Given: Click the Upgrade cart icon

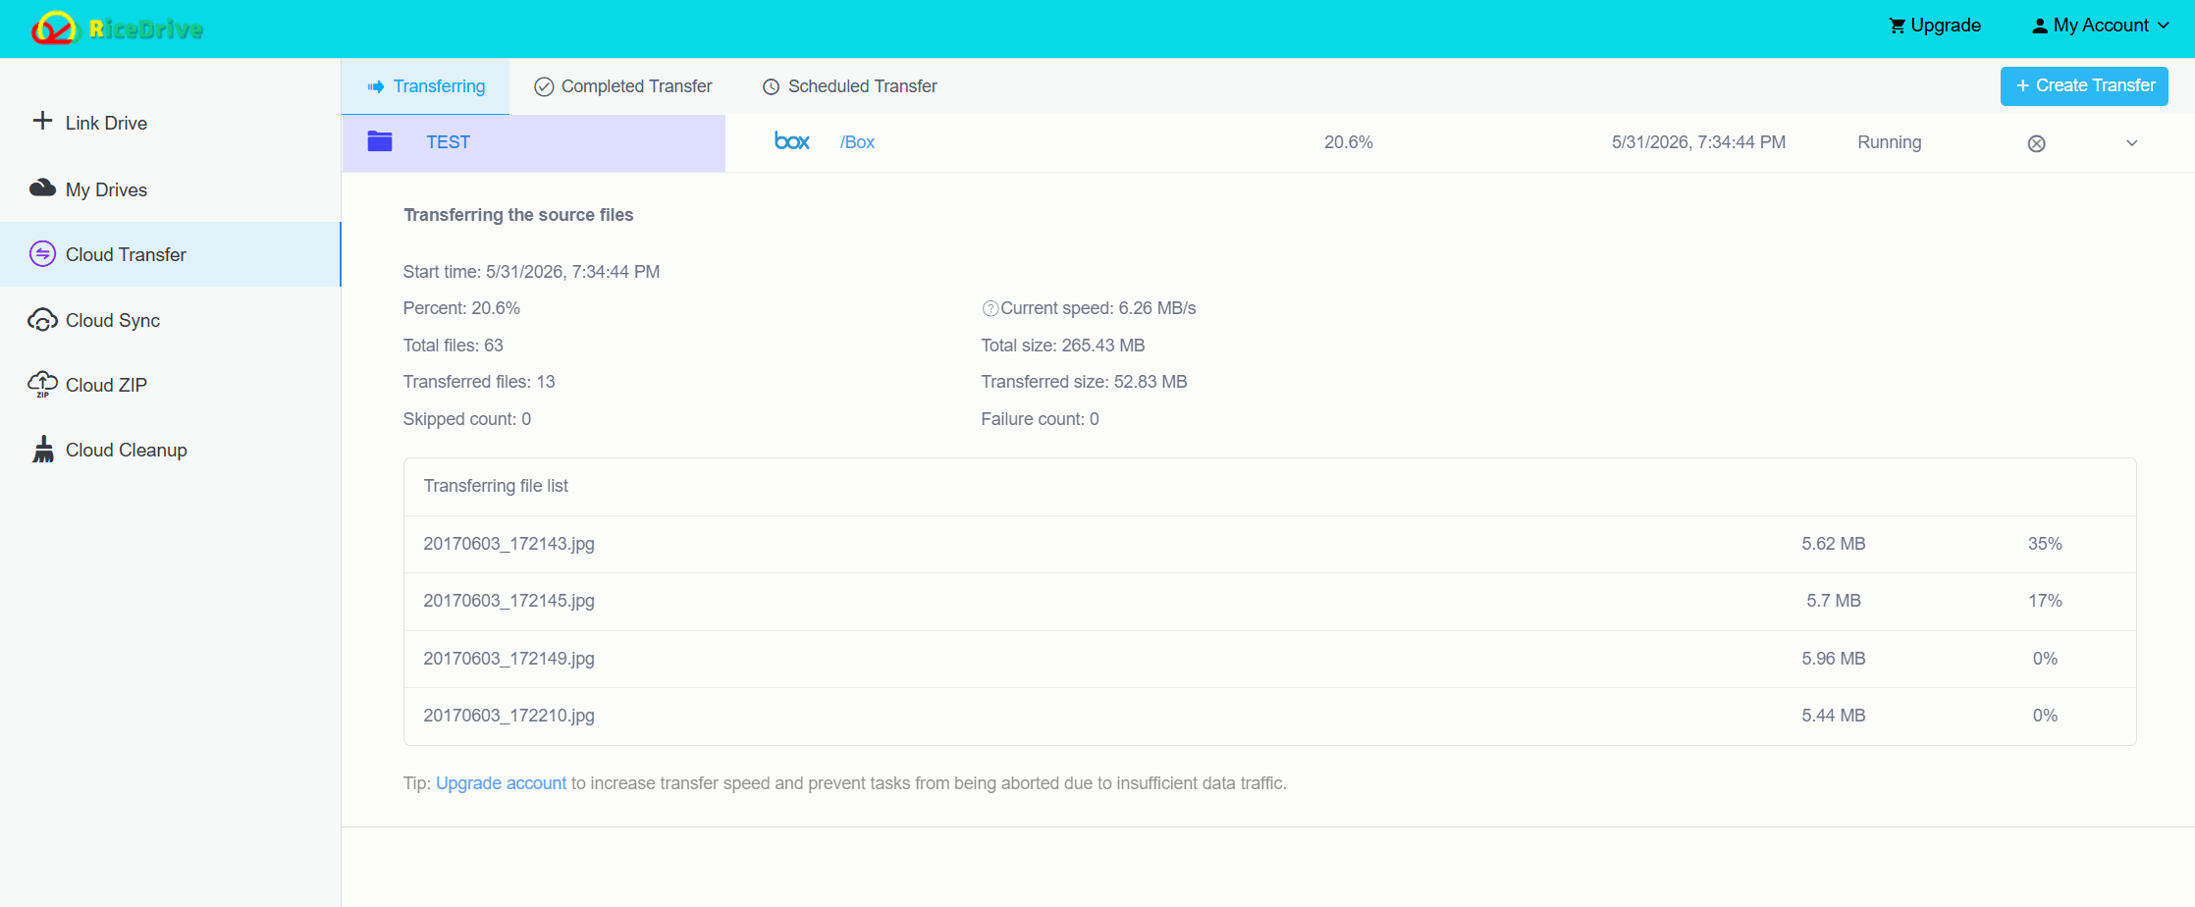Looking at the screenshot, I should [1897, 27].
